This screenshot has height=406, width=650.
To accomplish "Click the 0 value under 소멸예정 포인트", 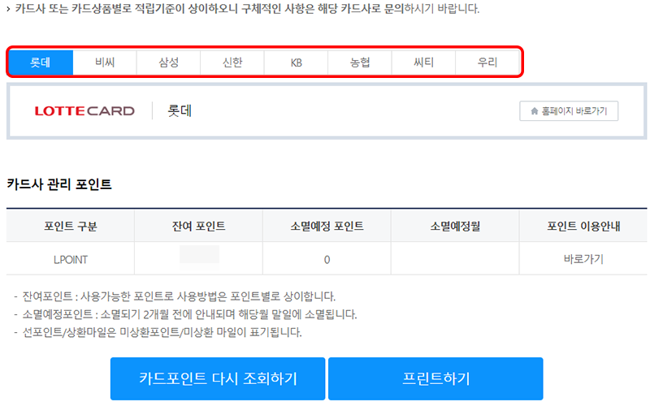I will pos(327,260).
